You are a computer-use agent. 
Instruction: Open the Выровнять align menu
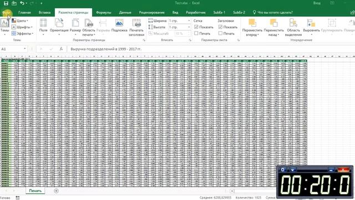311,27
